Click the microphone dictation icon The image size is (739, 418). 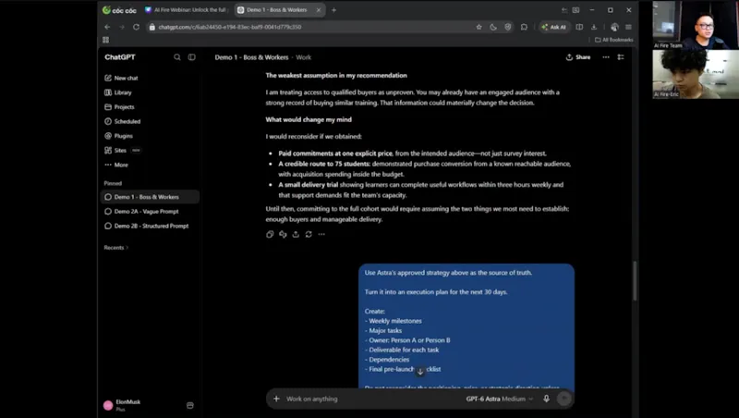click(x=546, y=399)
